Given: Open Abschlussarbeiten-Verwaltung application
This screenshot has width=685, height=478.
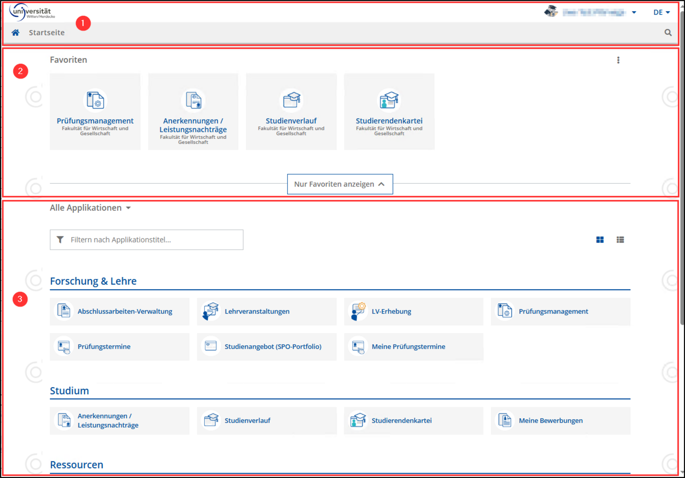Looking at the screenshot, I should [125, 311].
